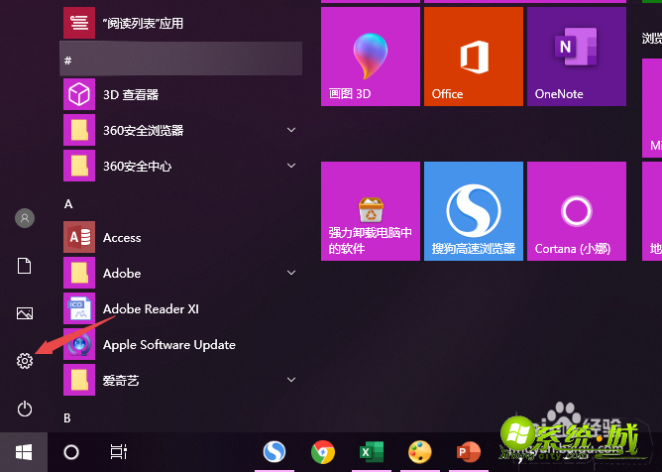Select the 360安全中心 folder label
Viewport: 662px width, 472px height.
137,166
